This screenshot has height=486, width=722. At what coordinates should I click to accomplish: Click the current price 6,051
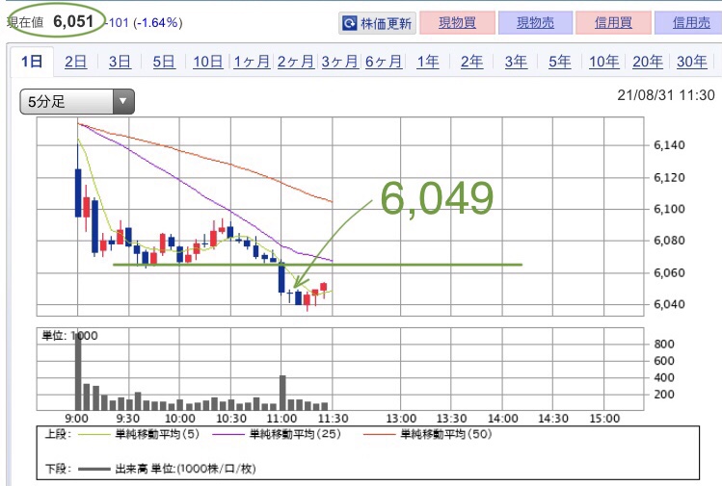coord(73,21)
